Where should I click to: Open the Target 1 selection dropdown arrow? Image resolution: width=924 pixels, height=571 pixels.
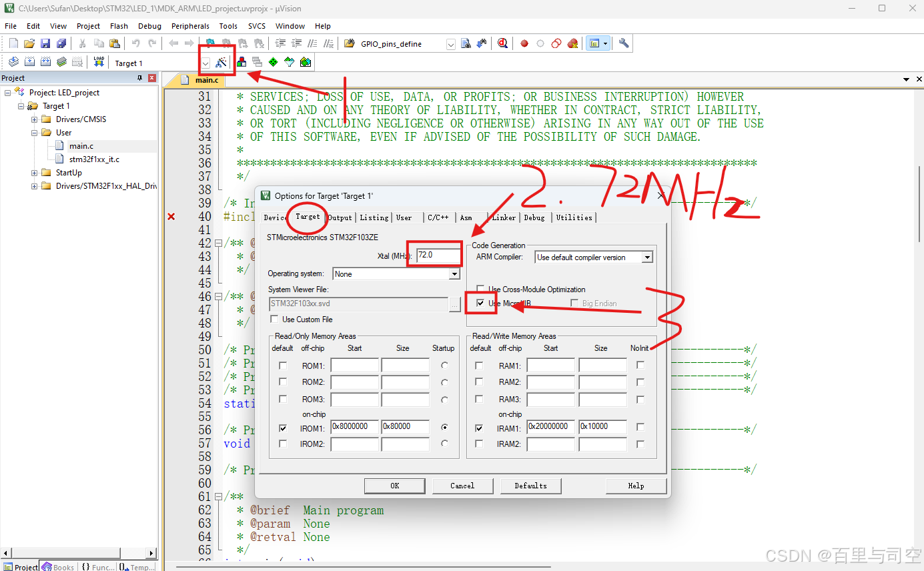[205, 63]
